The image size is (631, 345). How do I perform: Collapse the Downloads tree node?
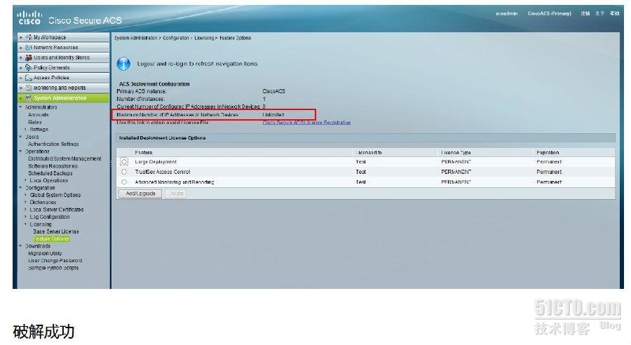coord(21,246)
